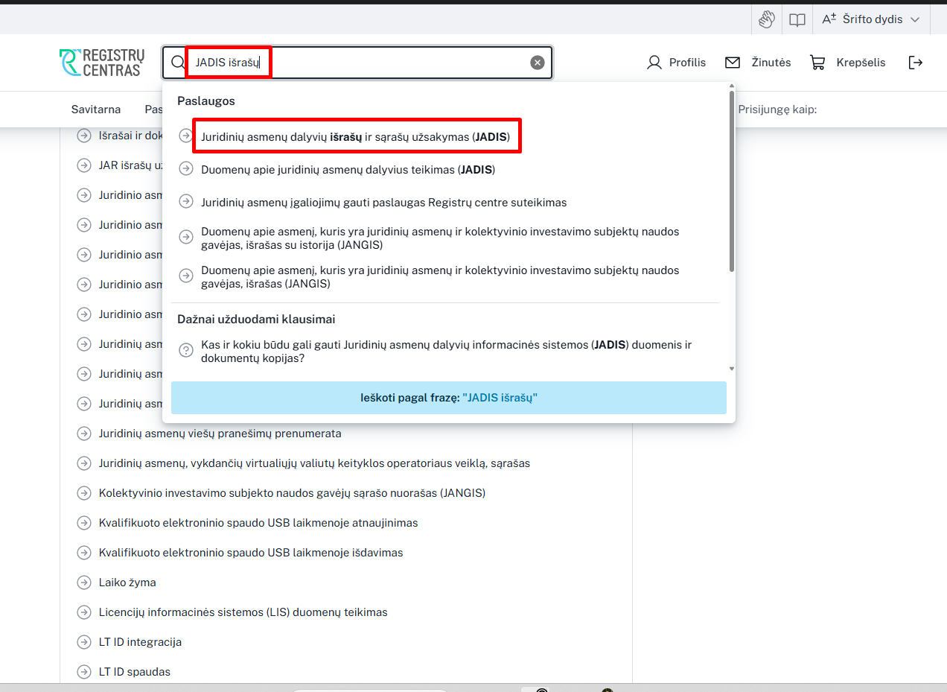Click arrow icon beside LT ID integracija
The height and width of the screenshot is (692, 947).
click(84, 642)
